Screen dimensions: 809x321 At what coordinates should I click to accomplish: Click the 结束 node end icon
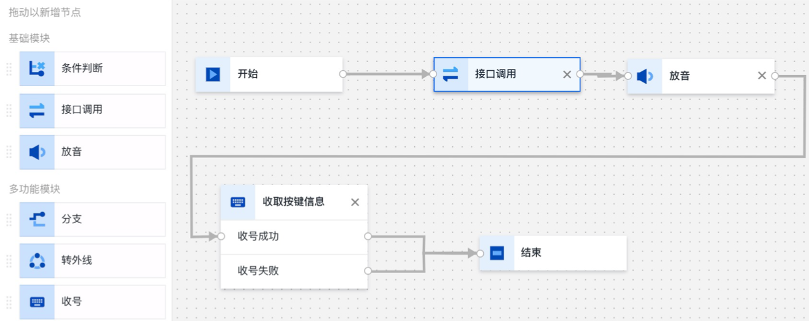tap(497, 253)
